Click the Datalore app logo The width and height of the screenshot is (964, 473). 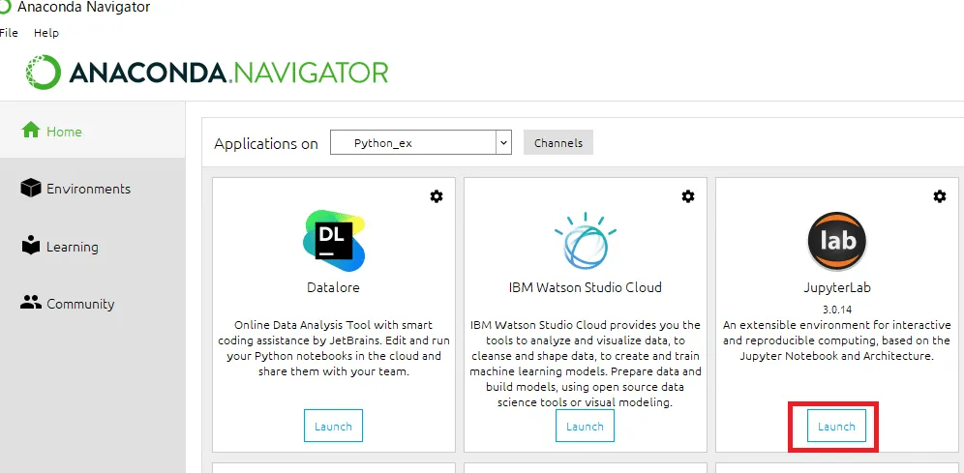(x=334, y=241)
